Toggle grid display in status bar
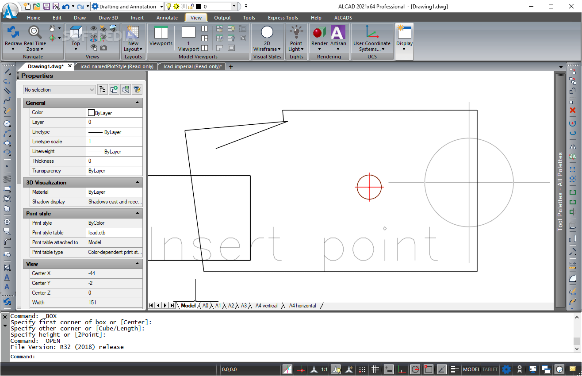This screenshot has height=376, width=582. [x=375, y=369]
